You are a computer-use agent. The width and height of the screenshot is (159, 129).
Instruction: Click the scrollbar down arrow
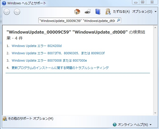(x=155, y=113)
